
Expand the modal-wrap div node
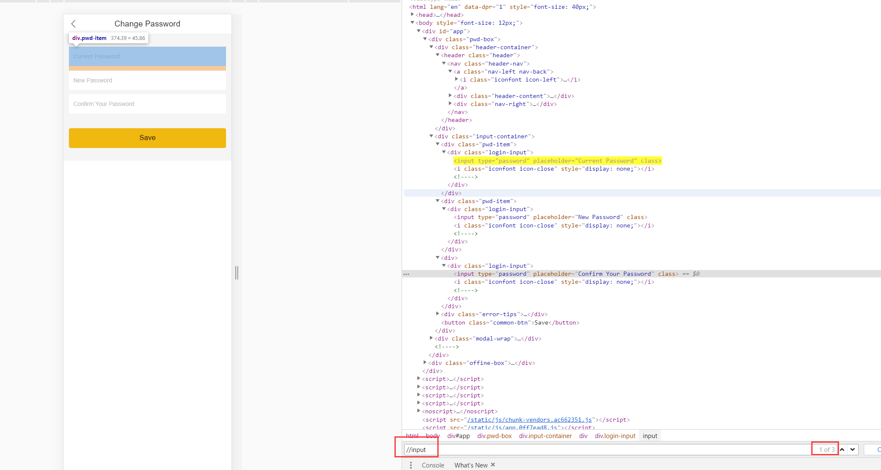pos(431,338)
